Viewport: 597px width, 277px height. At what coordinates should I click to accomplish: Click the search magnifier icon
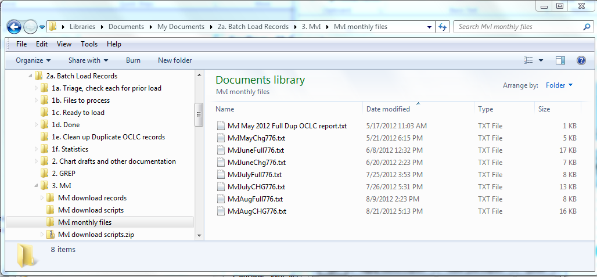click(x=587, y=27)
